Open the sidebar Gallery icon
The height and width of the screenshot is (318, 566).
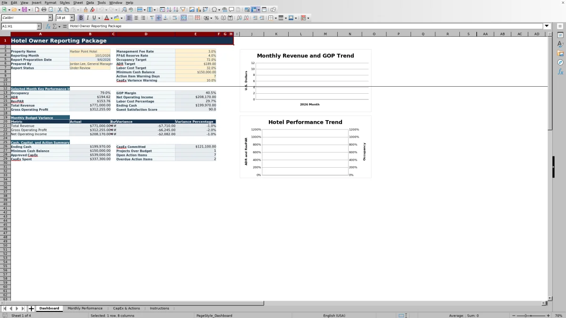(560, 53)
